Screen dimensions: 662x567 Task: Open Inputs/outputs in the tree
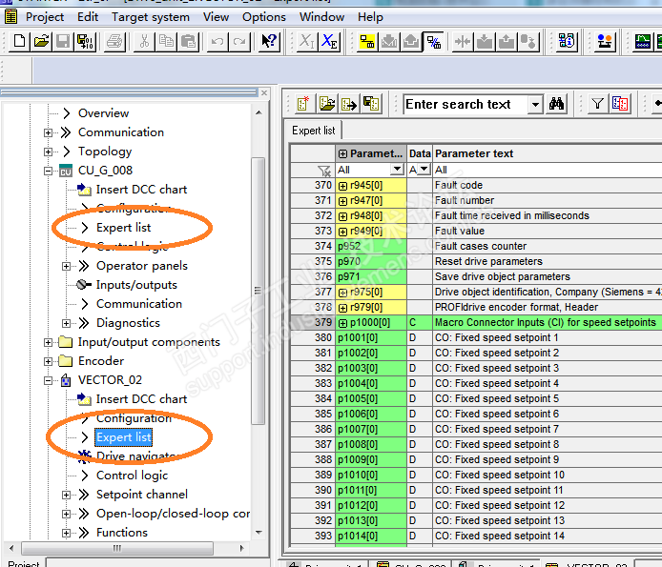coord(136,285)
